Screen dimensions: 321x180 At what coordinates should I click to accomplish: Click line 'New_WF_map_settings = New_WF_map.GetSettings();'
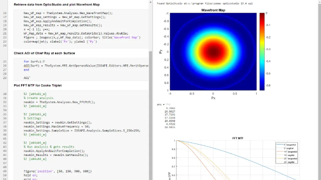65,17
